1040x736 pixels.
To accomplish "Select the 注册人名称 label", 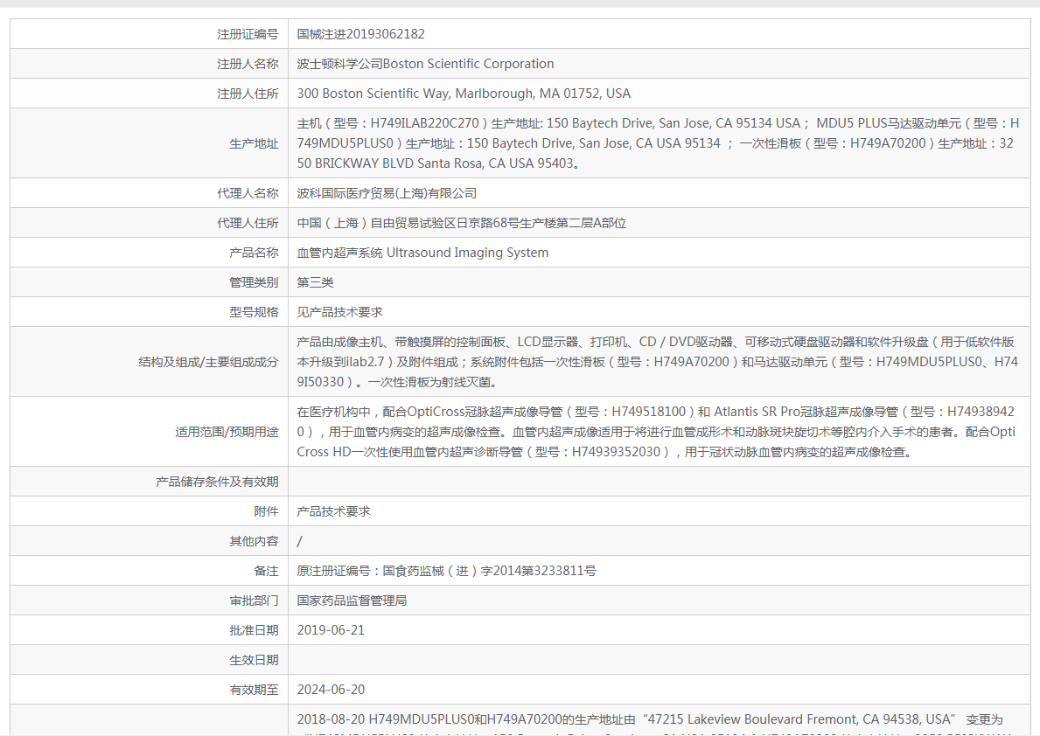I will (248, 65).
